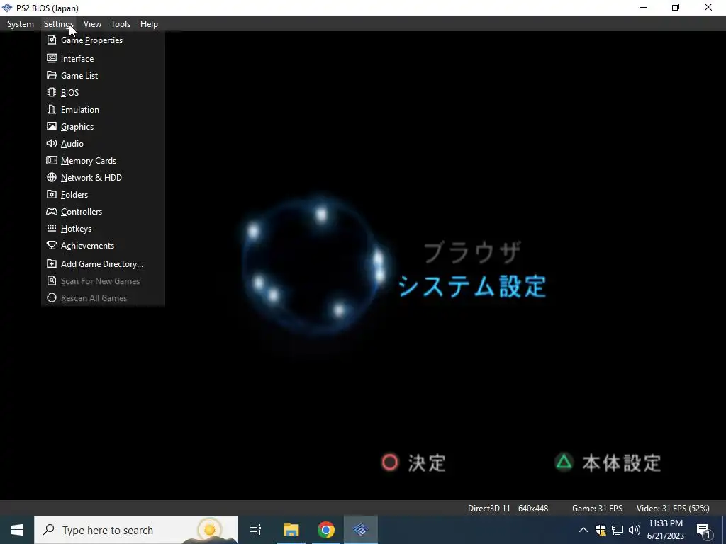Click the 640x448 resolution status text

[533, 509]
